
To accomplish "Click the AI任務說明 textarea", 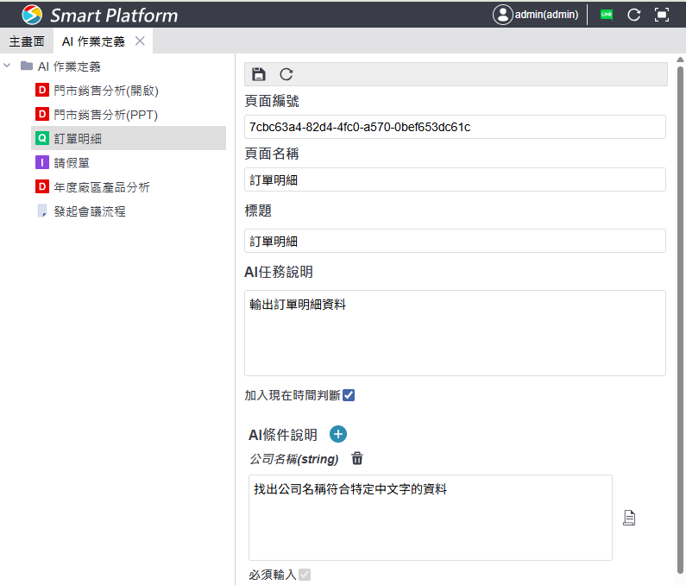I will (x=455, y=332).
